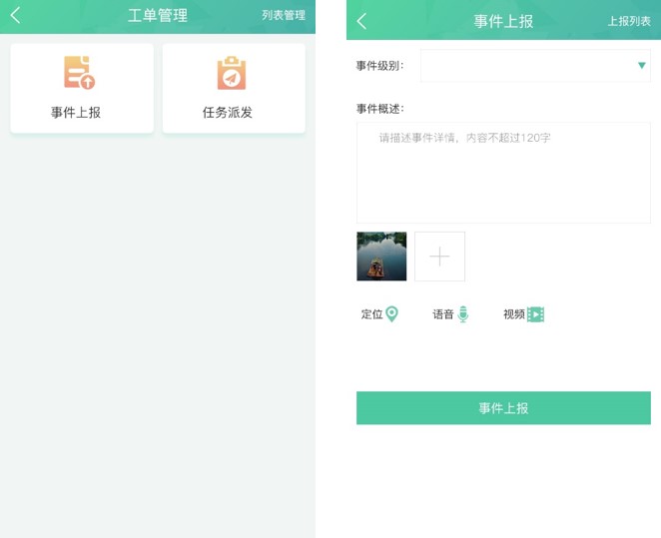Expand the 事件级别 dropdown arrow
Screen dimensions: 661x538
coord(642,65)
